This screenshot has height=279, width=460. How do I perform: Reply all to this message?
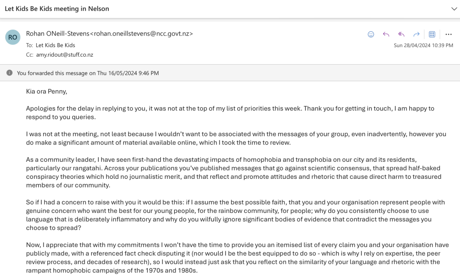point(401,34)
